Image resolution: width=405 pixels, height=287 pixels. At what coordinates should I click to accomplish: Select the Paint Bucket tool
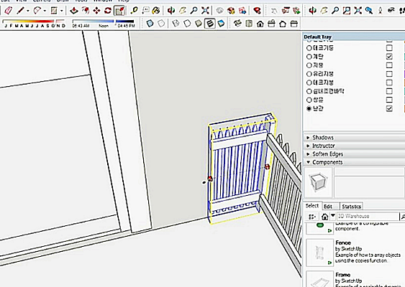click(156, 10)
